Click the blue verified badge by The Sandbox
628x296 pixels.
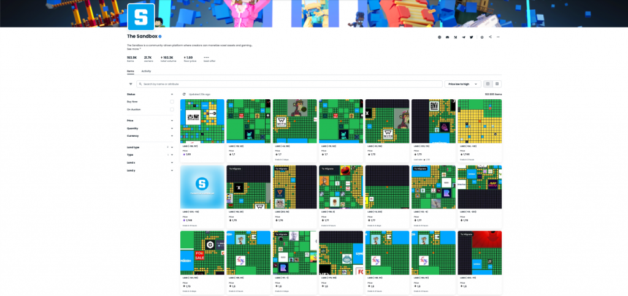(160, 36)
